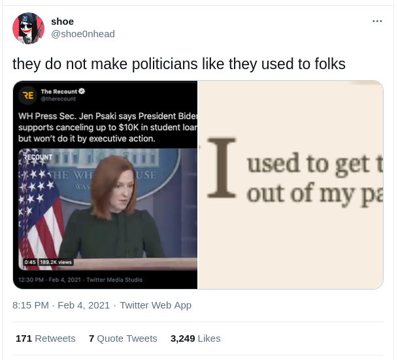Click the Twitter Web App source link
The image size is (398, 360).
[156, 305]
